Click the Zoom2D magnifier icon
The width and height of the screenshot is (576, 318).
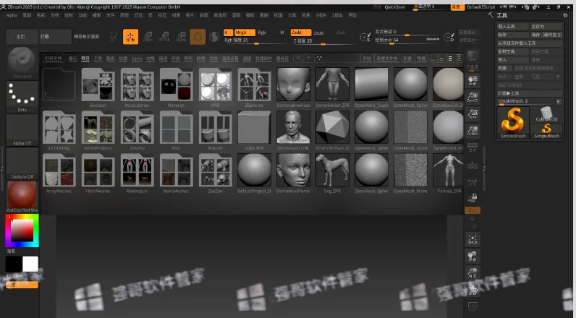[x=473, y=97]
